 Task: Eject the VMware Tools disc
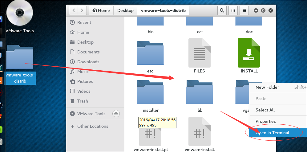(116, 114)
